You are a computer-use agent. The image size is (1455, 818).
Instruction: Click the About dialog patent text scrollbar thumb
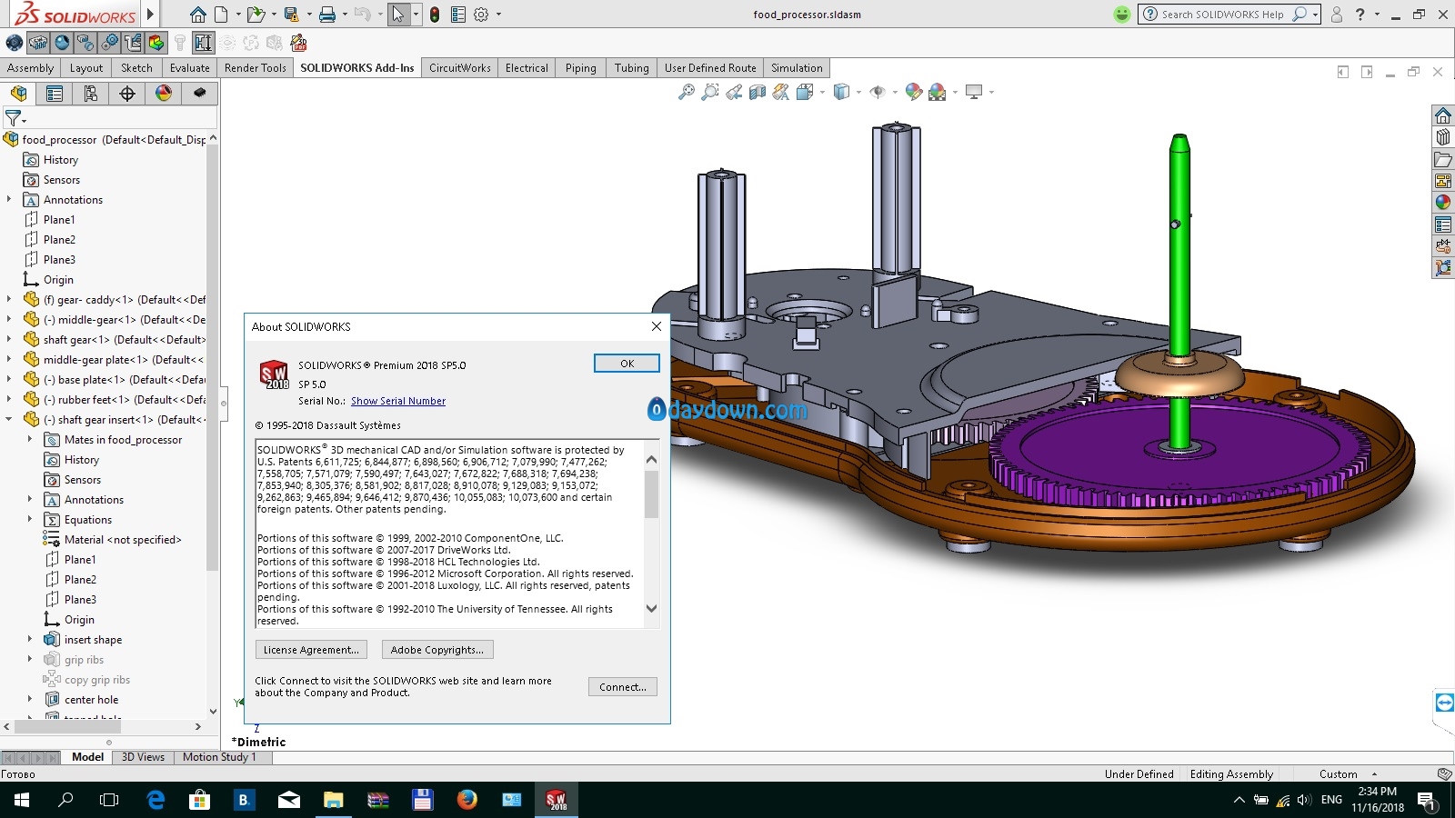point(651,494)
